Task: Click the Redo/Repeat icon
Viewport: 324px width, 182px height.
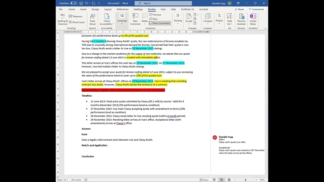Action: [94, 3]
